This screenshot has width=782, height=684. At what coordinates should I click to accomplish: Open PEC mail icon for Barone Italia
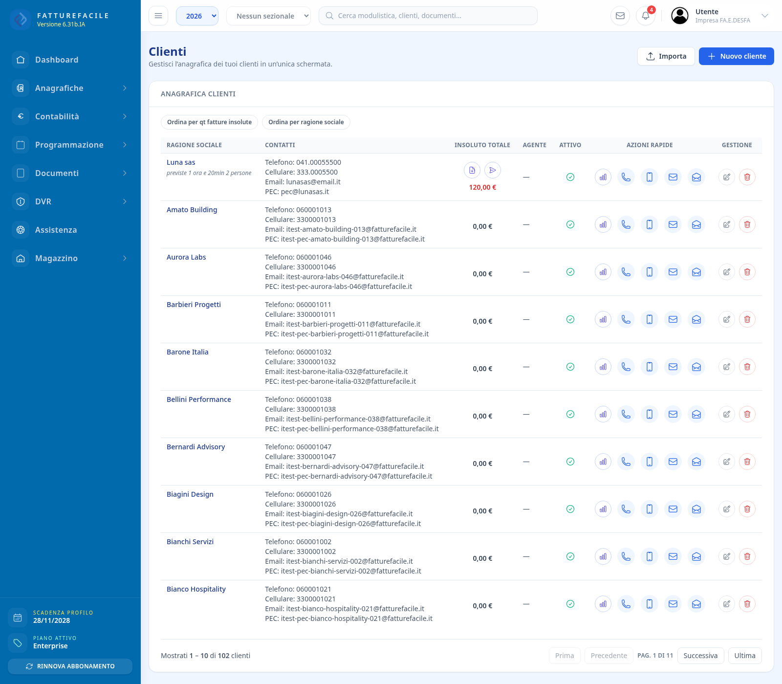coord(696,367)
